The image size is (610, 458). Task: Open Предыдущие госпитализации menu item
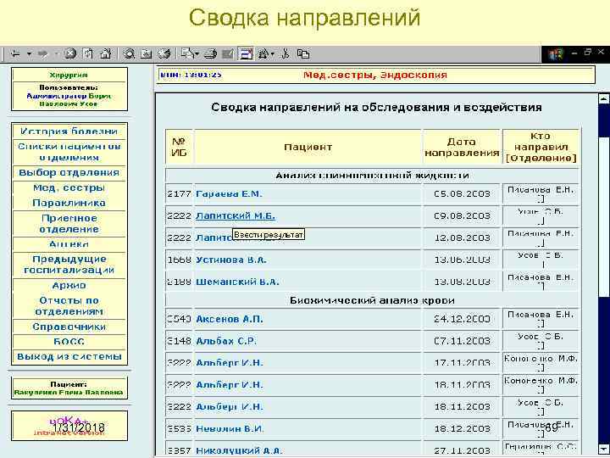click(x=69, y=265)
